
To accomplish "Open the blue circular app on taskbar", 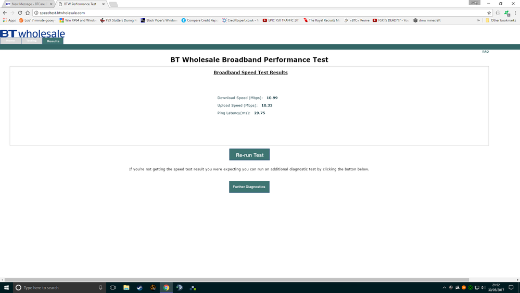I will click(x=180, y=288).
